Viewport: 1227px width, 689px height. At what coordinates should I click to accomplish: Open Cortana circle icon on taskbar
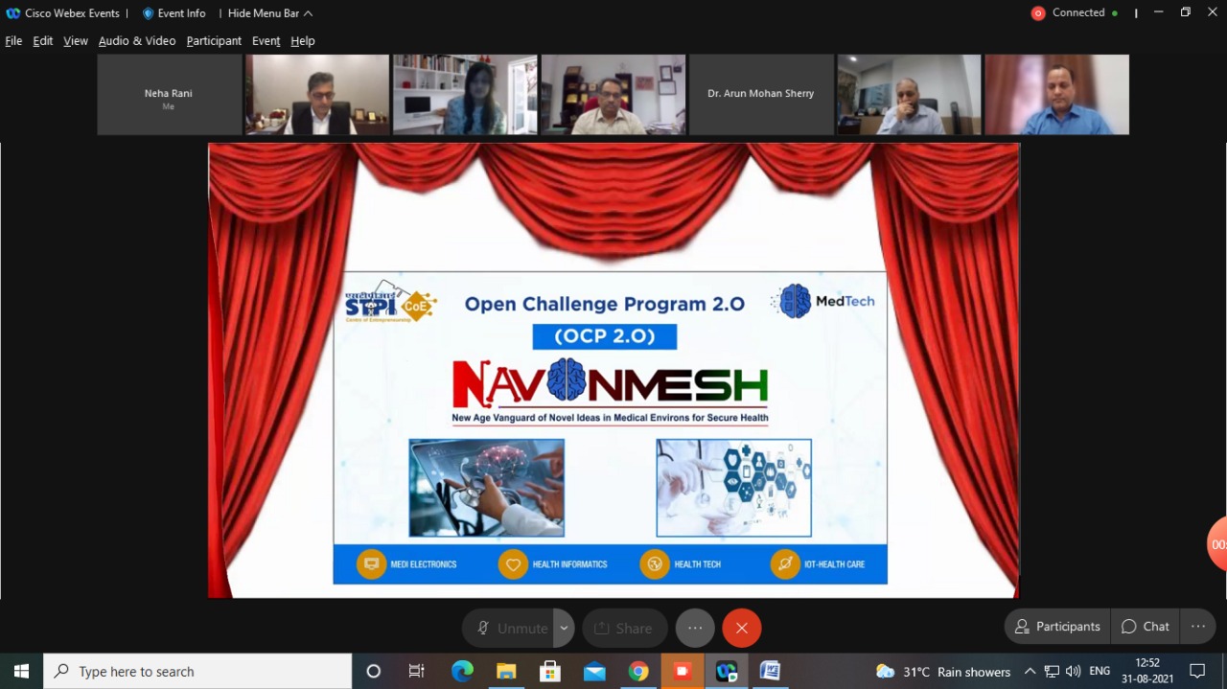tap(374, 671)
